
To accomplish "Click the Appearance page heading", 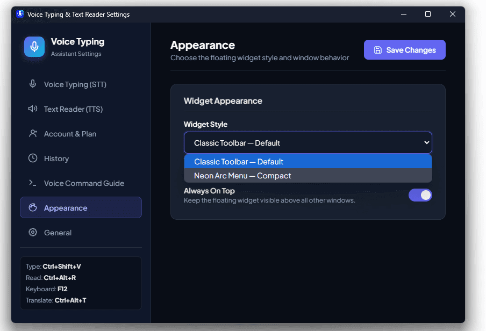I will (203, 45).
